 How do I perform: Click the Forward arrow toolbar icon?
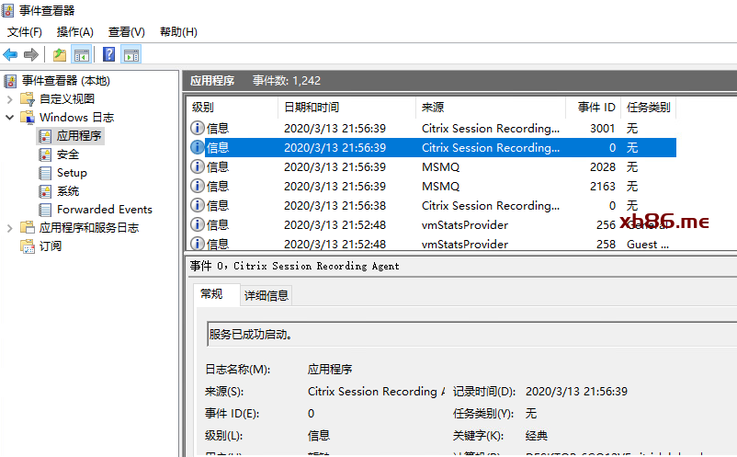31,54
